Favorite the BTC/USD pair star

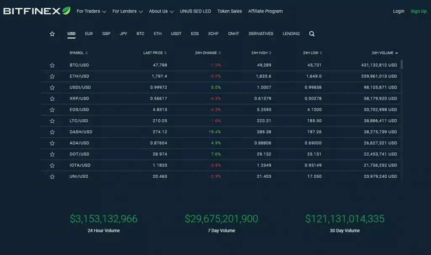[x=52, y=66]
